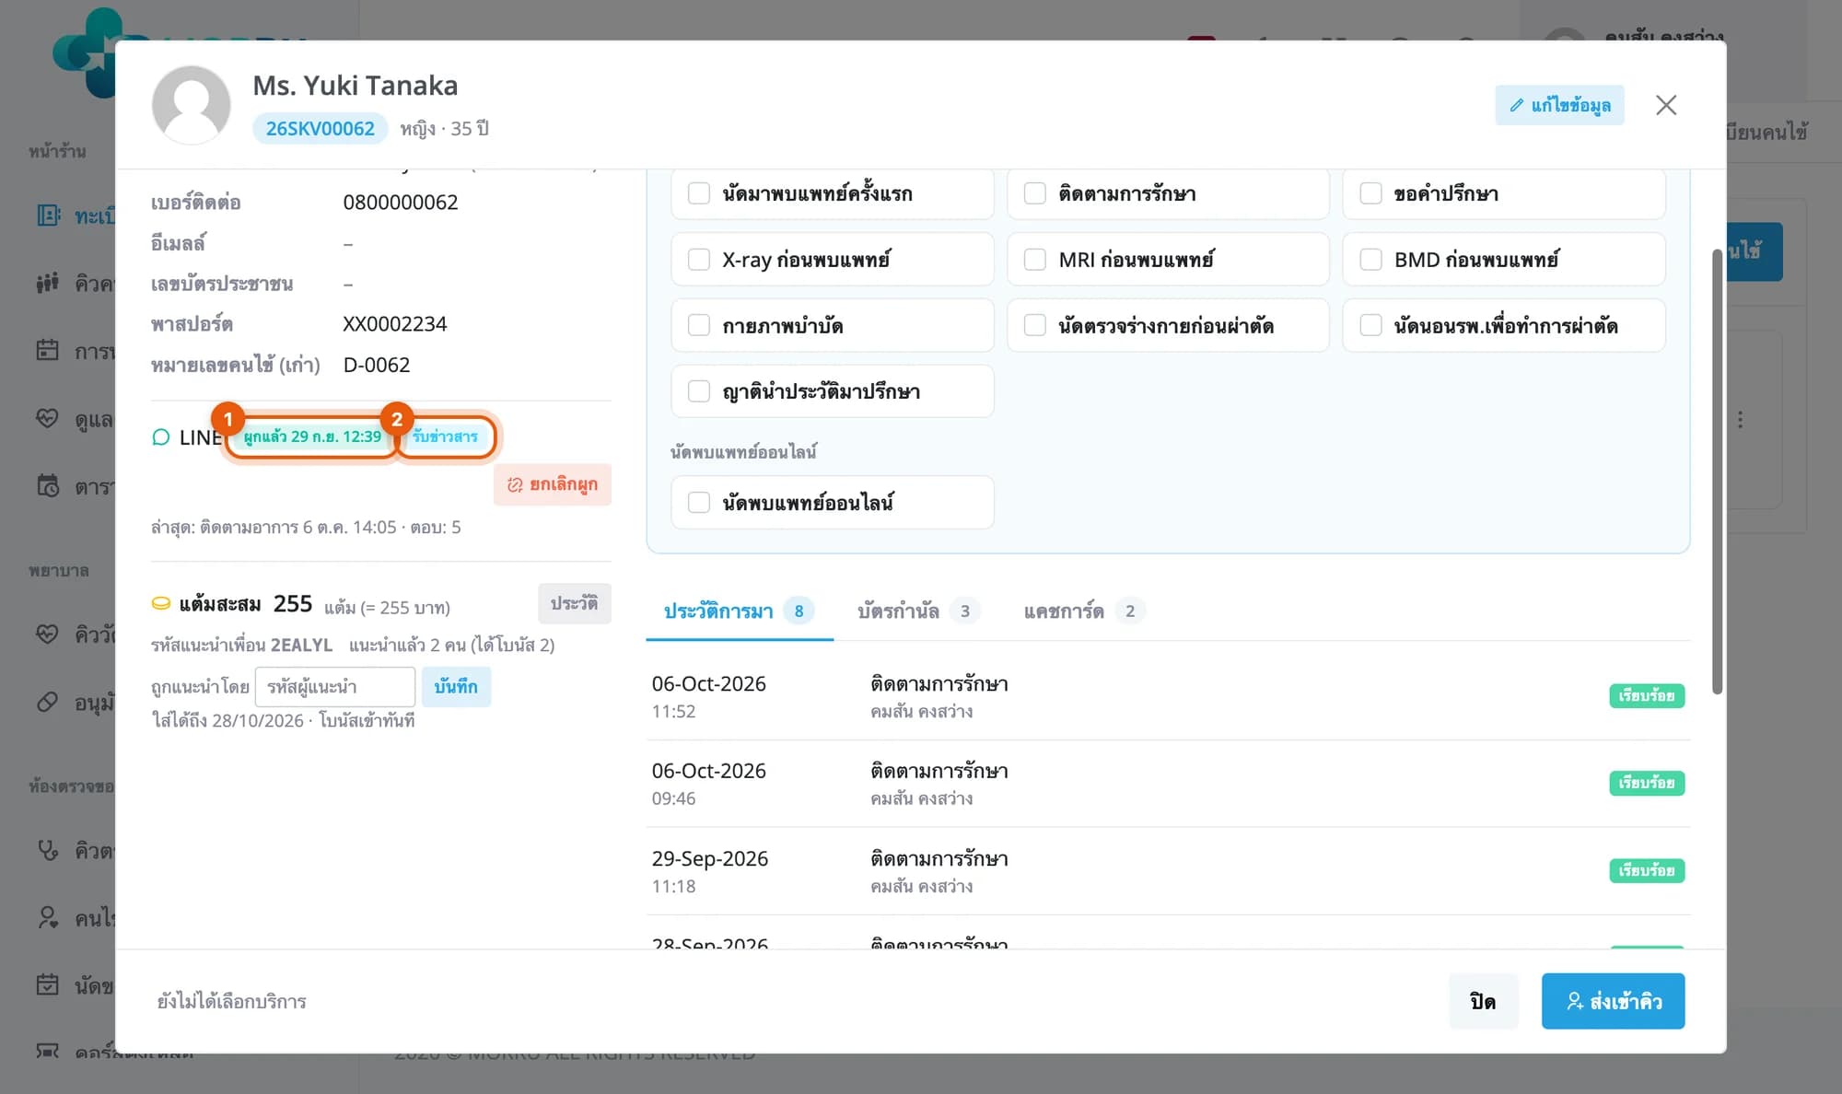This screenshot has width=1842, height=1094.
Task: Click the modal vertical scrollbar
Action: [x=1717, y=471]
